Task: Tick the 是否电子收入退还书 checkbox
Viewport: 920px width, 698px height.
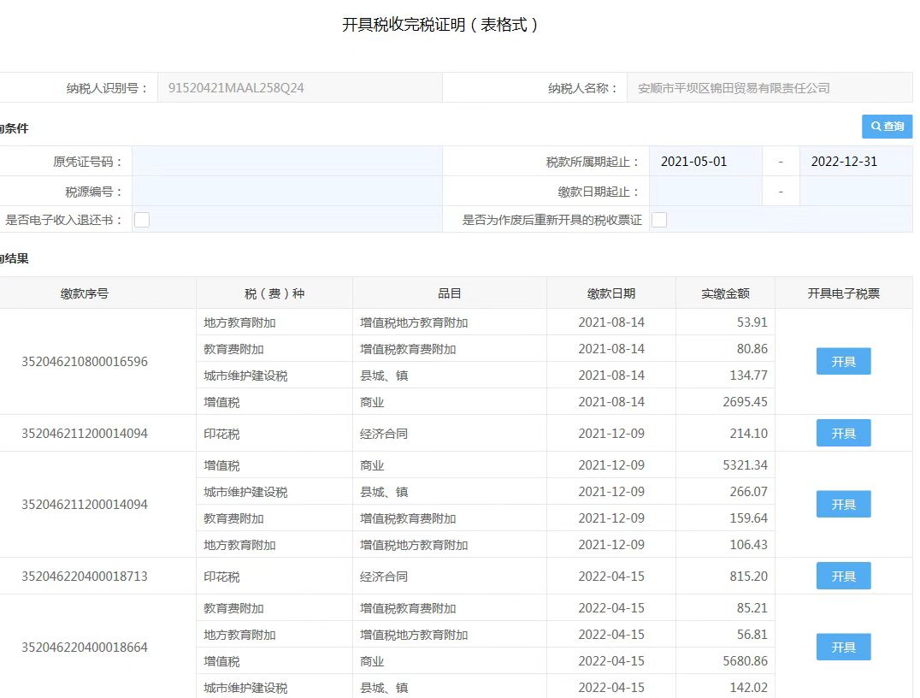Action: pos(142,220)
